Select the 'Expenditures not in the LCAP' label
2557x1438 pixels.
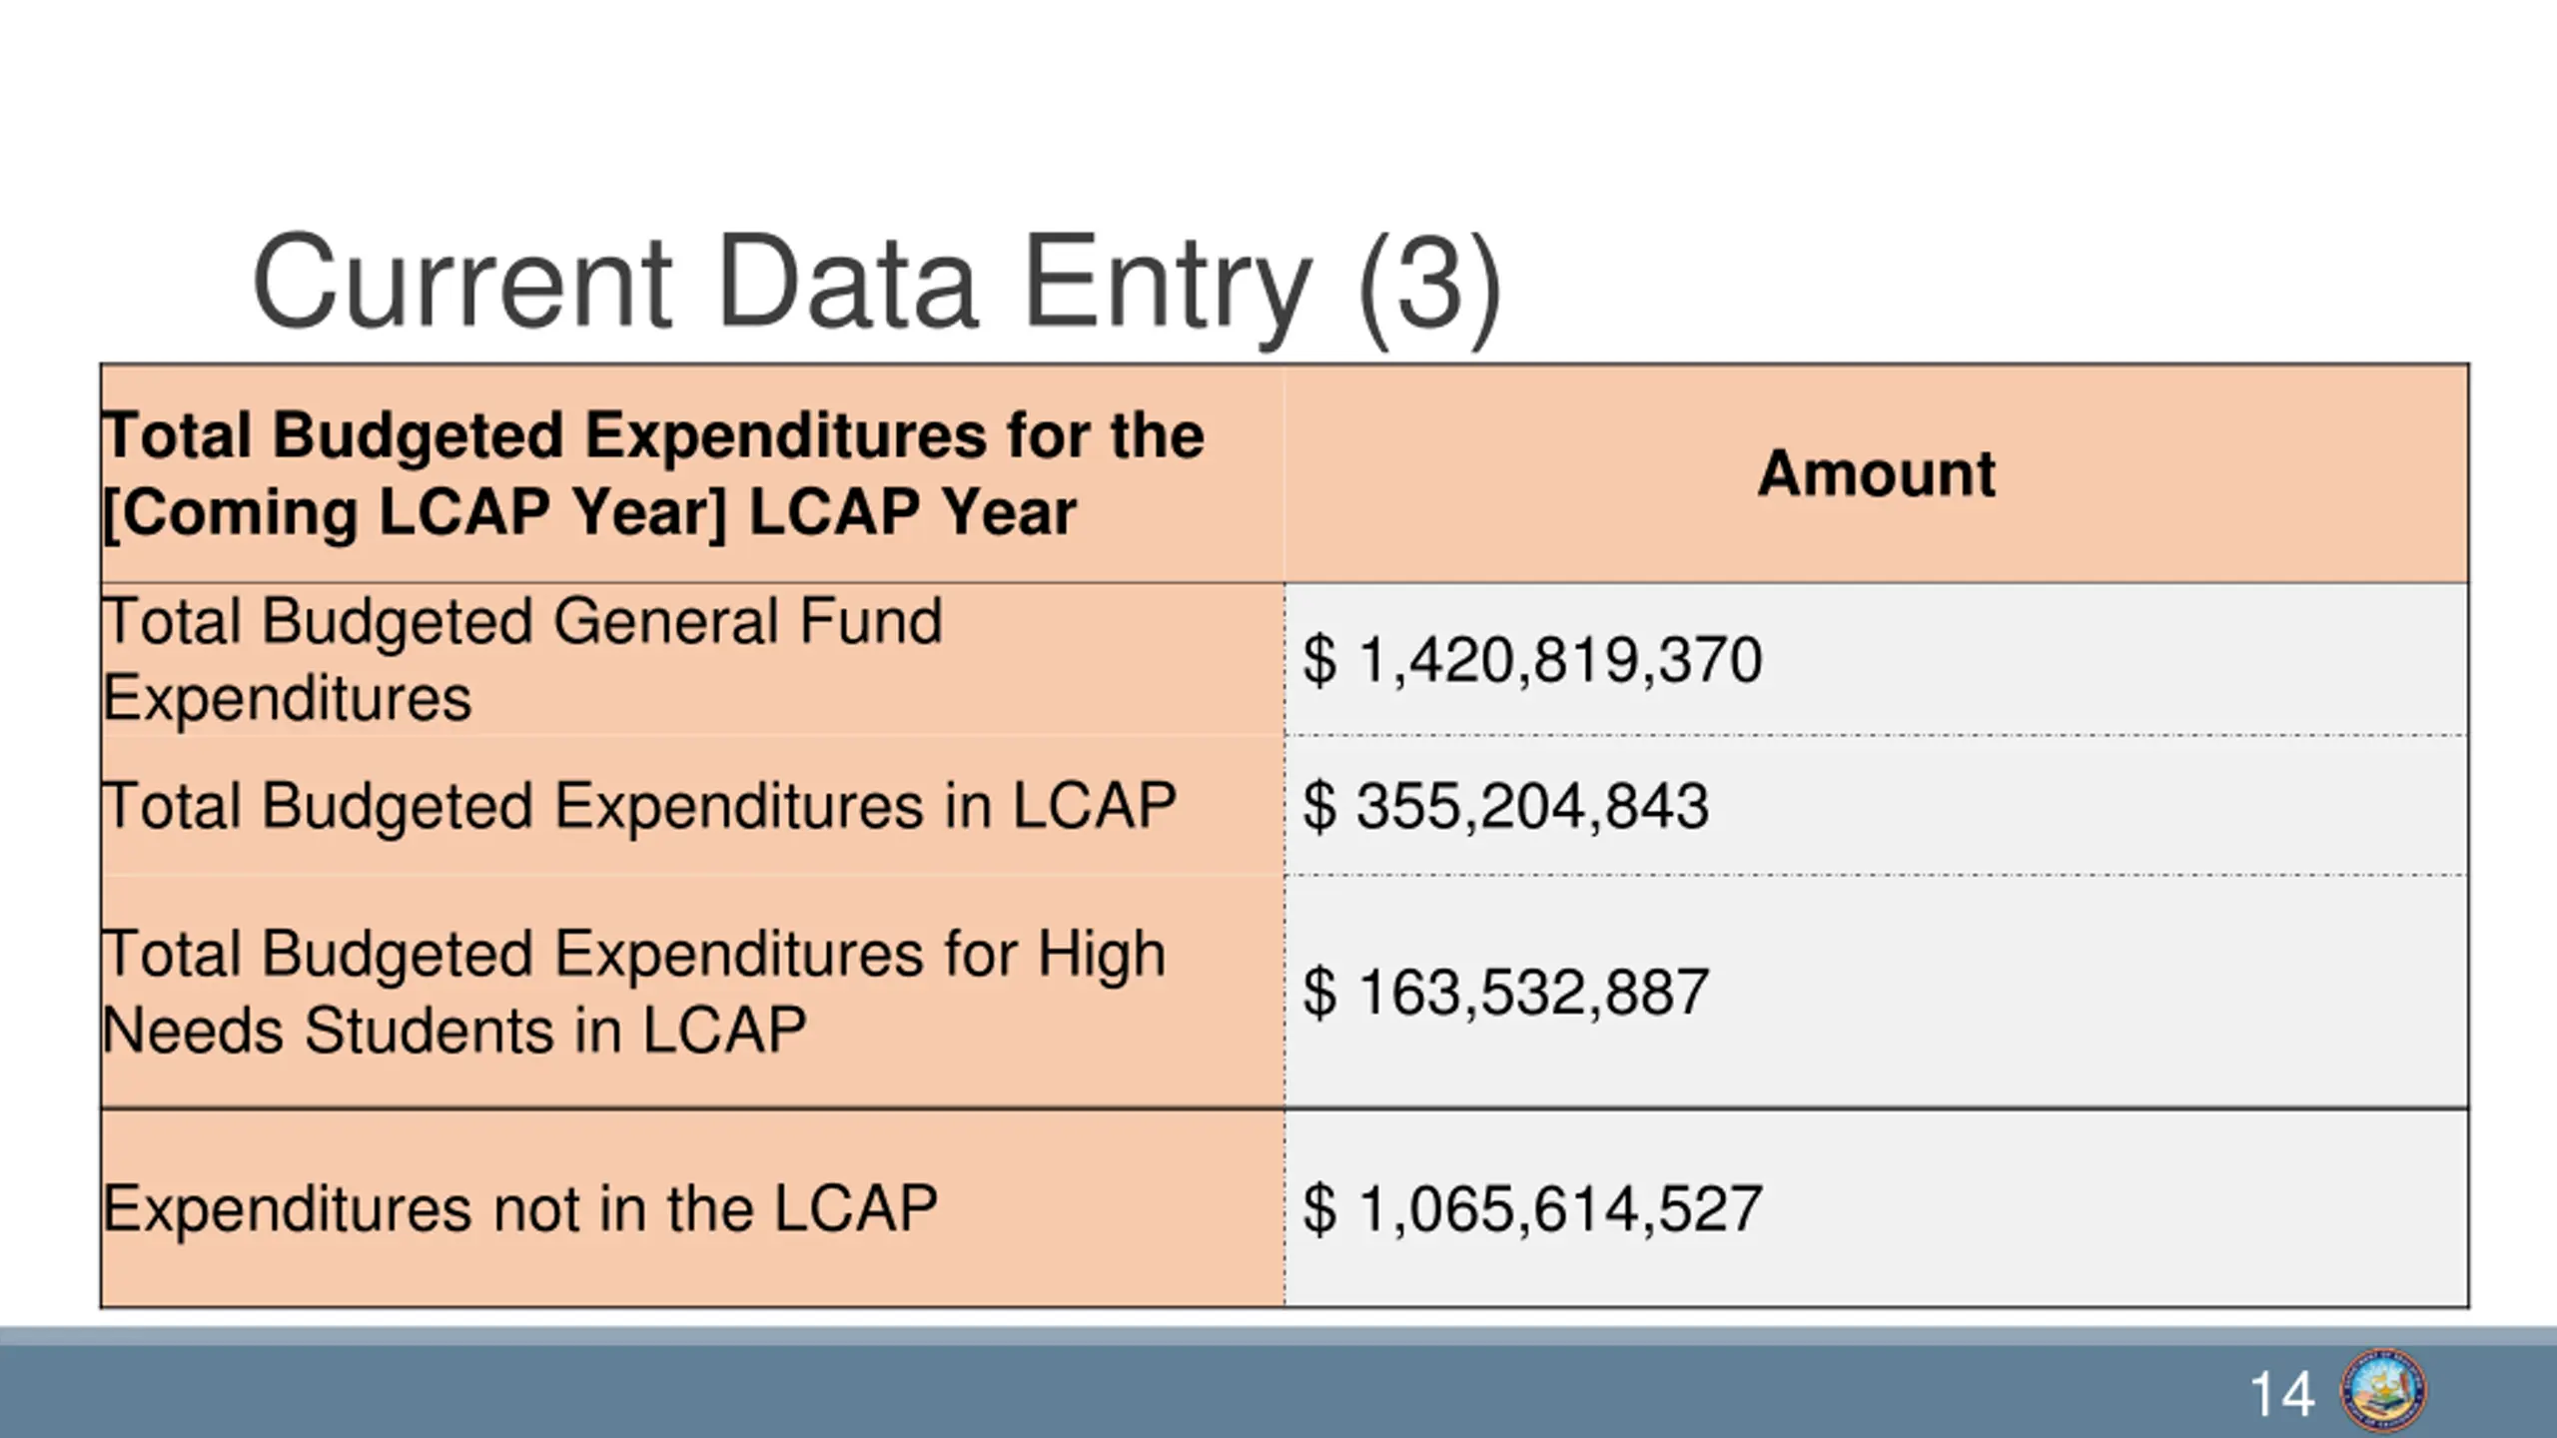(519, 1208)
